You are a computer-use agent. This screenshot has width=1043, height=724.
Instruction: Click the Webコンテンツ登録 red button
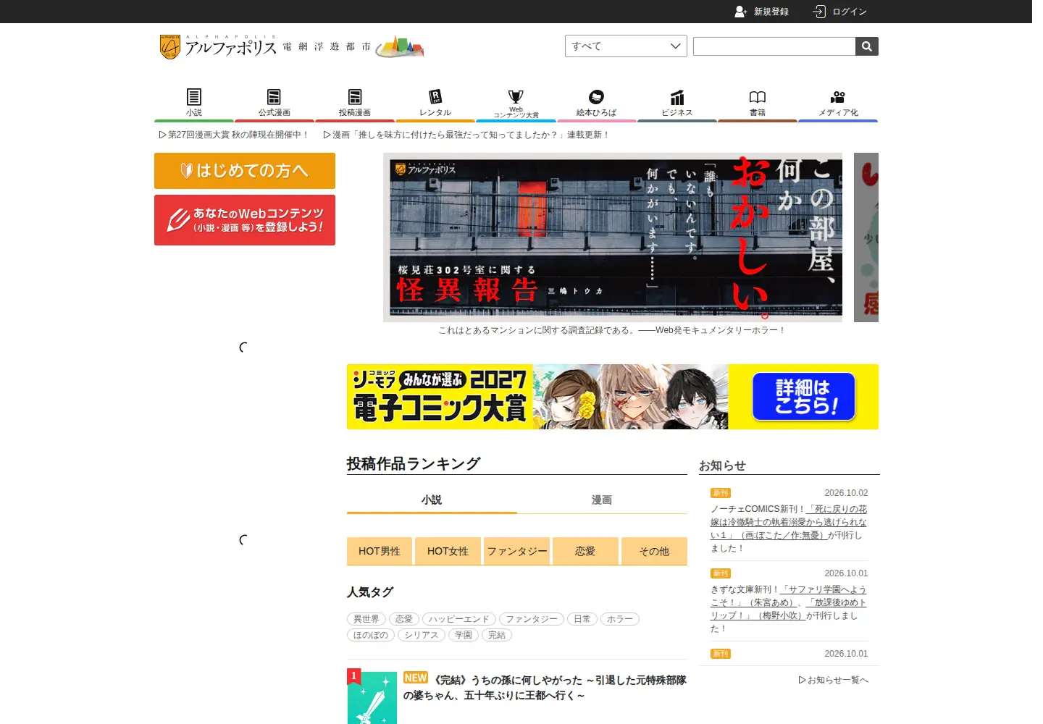pyautogui.click(x=245, y=220)
